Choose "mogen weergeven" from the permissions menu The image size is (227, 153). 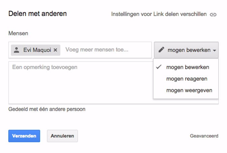[x=189, y=91]
